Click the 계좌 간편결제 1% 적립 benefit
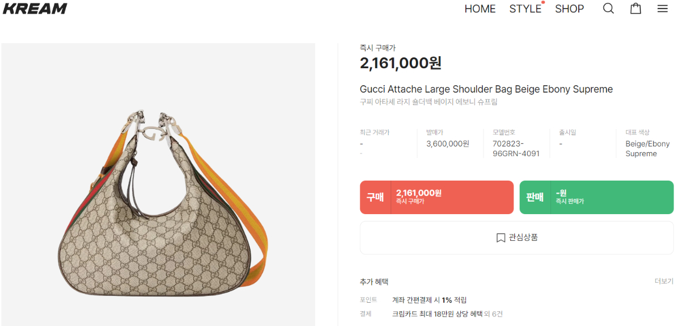The image size is (681, 326). coord(429,300)
